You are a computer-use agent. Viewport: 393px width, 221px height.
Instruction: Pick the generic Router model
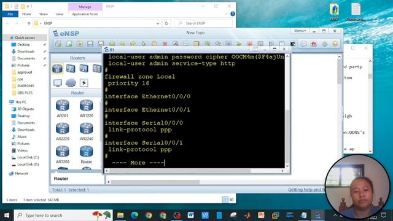86,154
